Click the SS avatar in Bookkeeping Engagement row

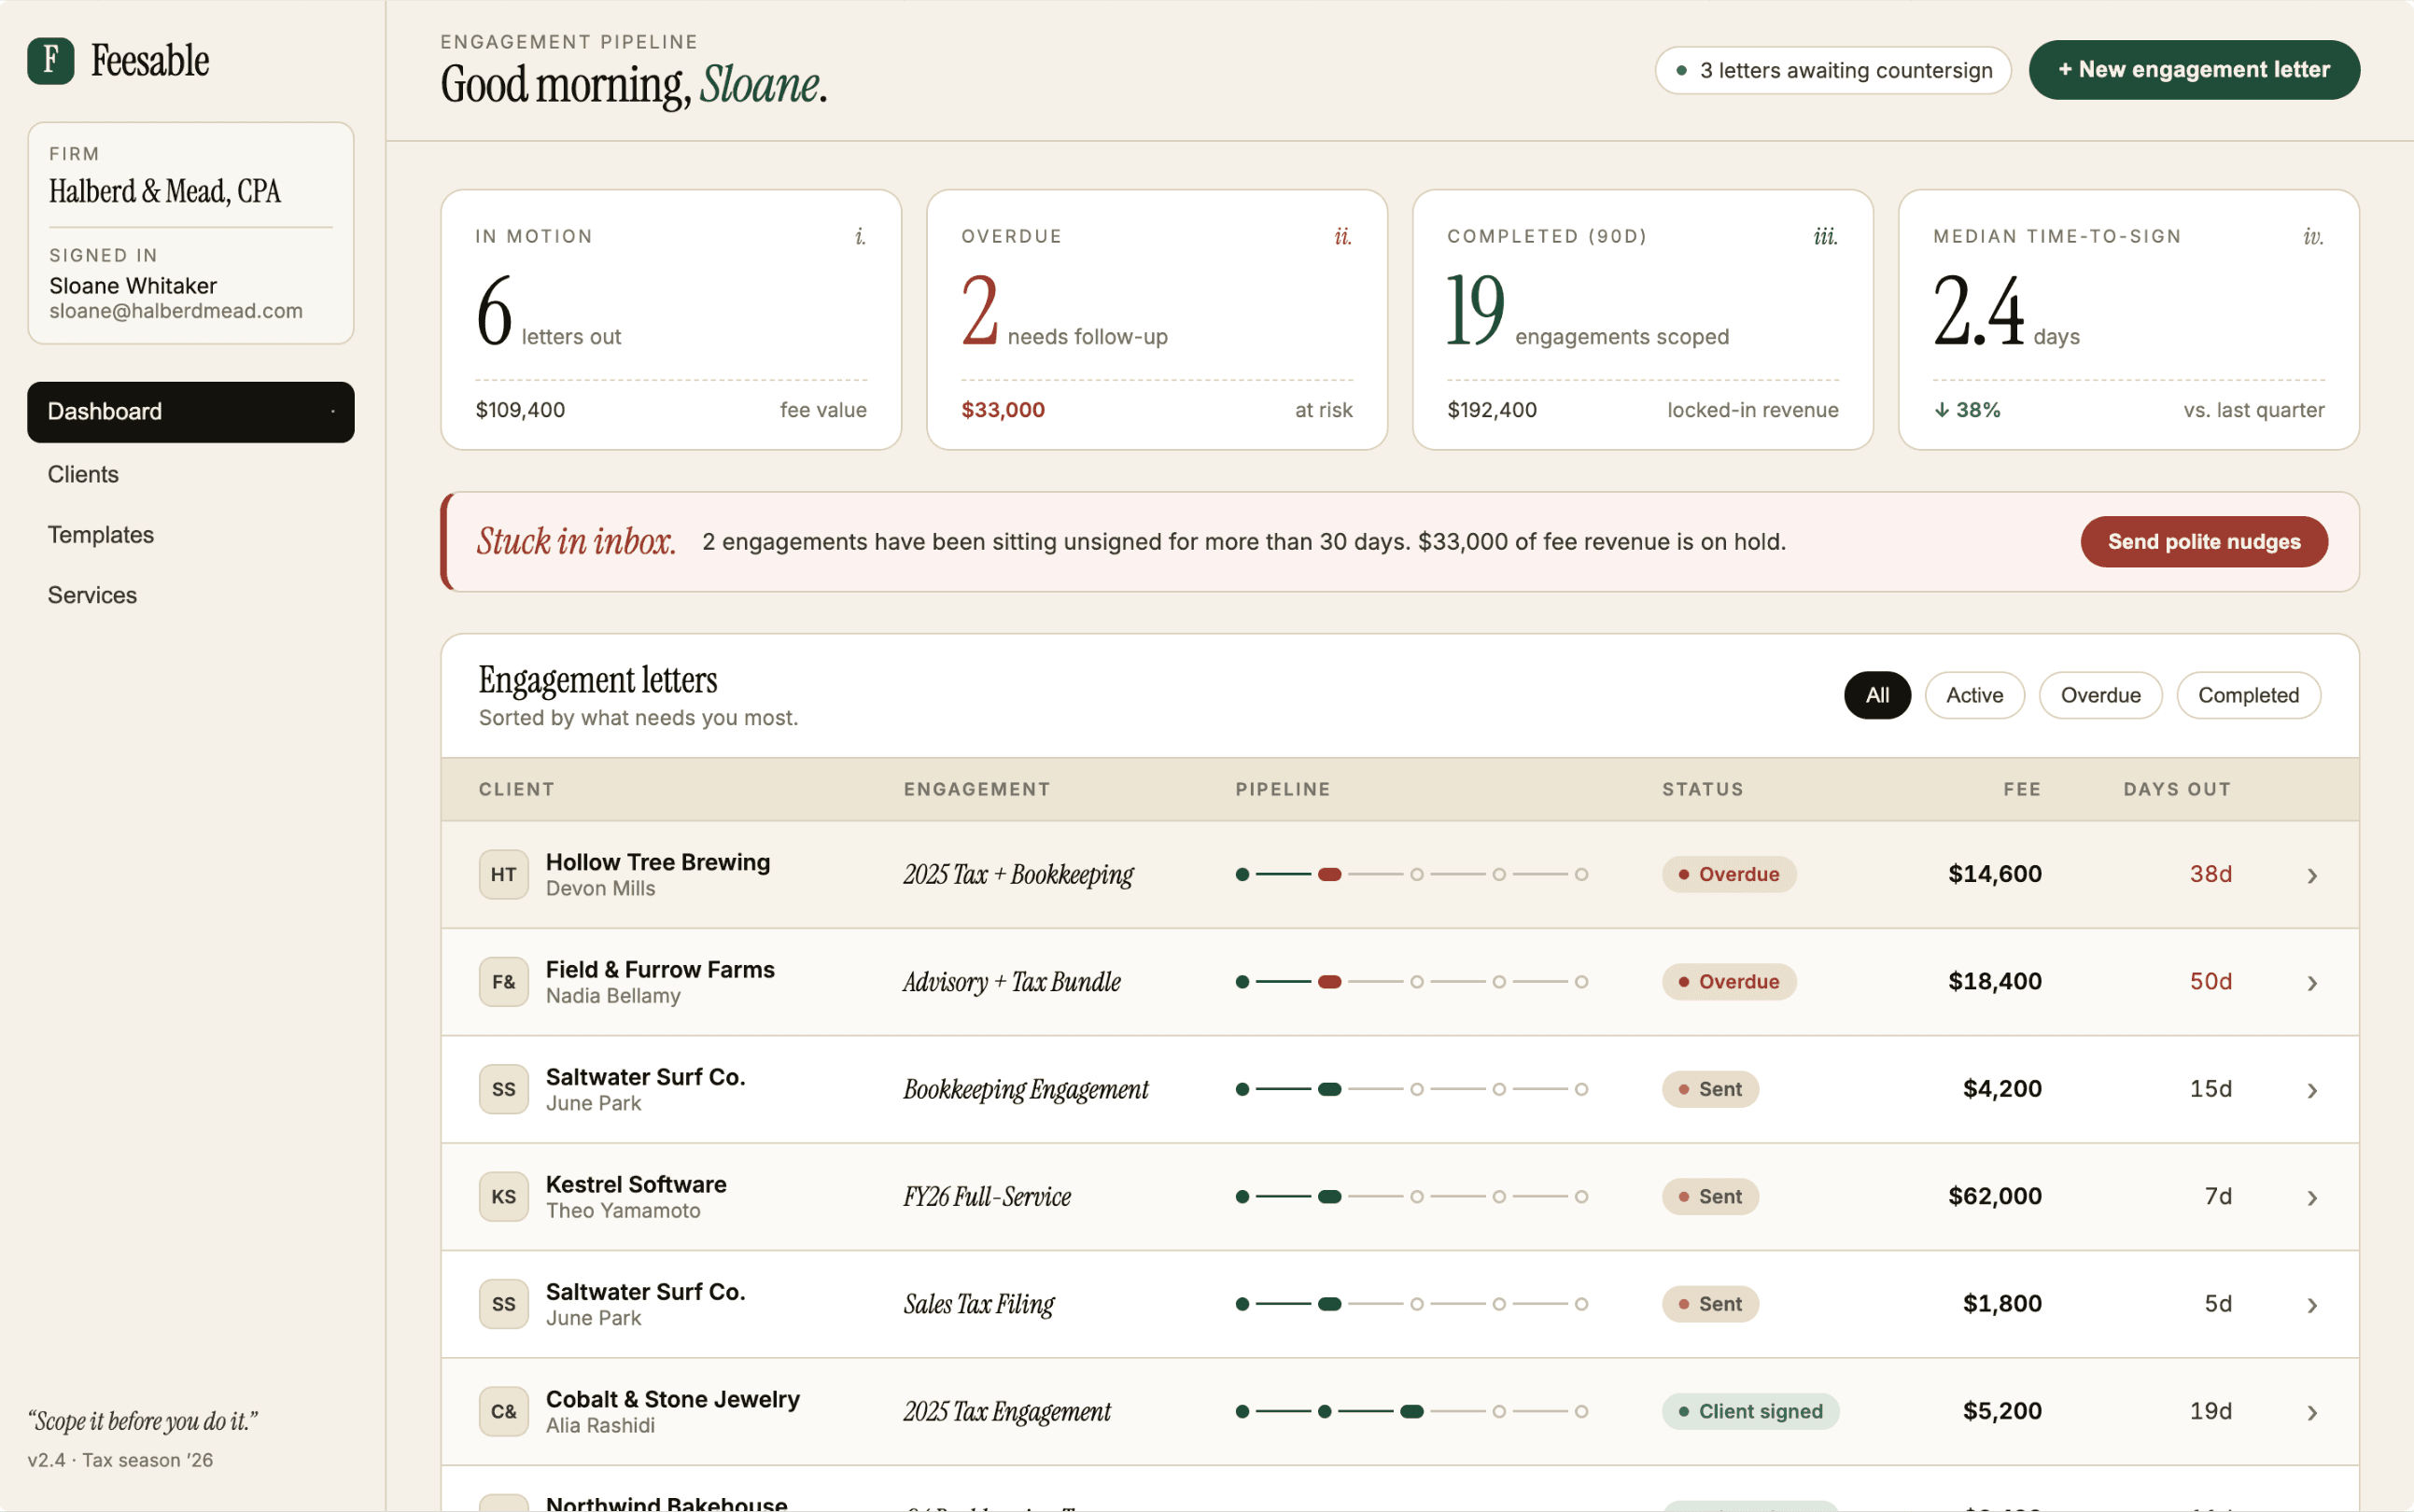pyautogui.click(x=503, y=1089)
